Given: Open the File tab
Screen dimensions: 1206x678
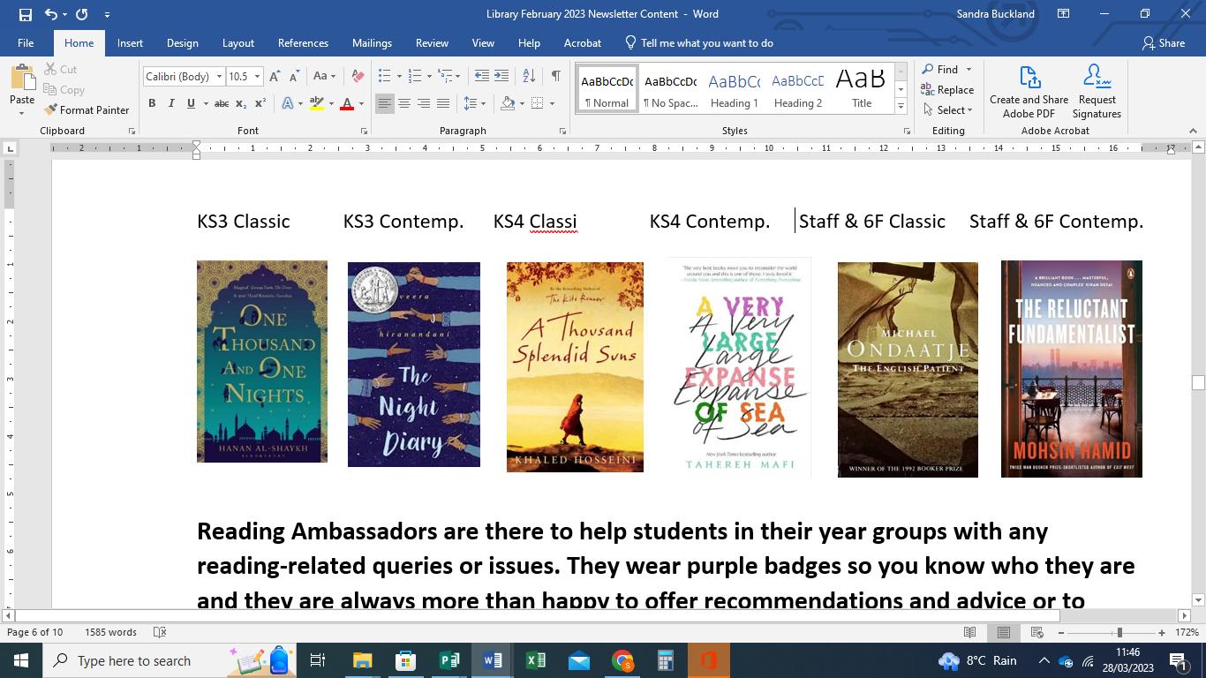Looking at the screenshot, I should [26, 42].
